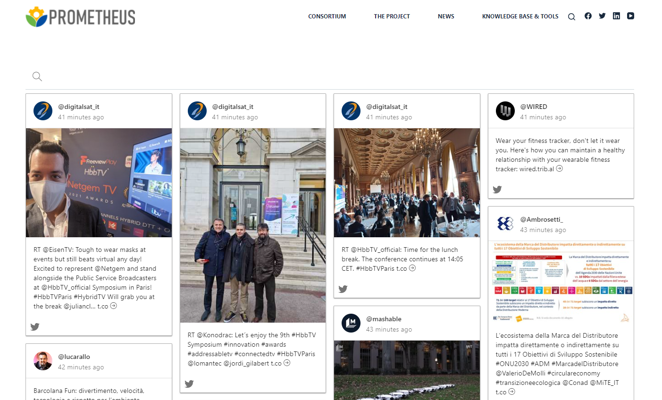
Task: Open the Netgem TV selfie photo
Action: pos(99,183)
